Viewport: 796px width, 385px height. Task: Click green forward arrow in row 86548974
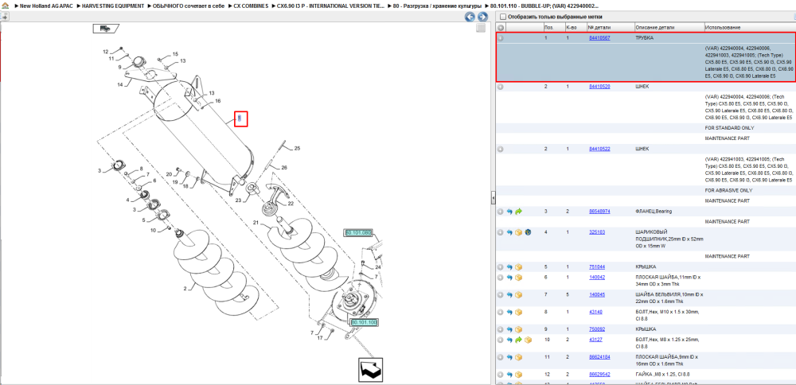pos(518,211)
